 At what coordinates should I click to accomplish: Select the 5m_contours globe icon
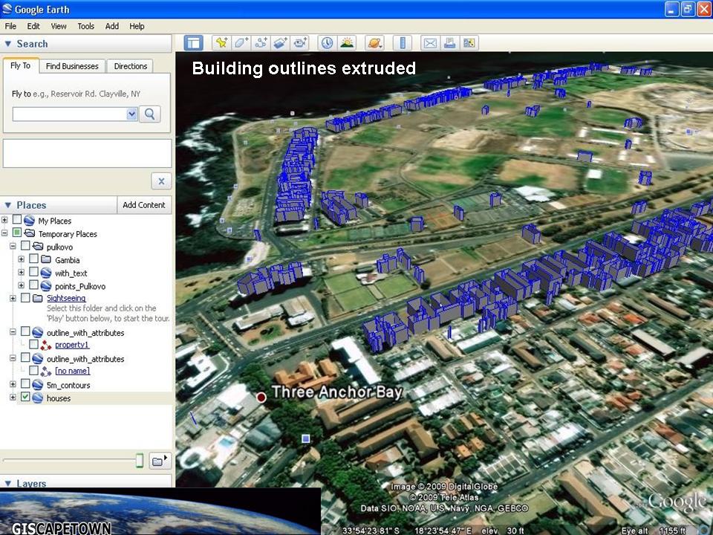pyautogui.click(x=38, y=385)
